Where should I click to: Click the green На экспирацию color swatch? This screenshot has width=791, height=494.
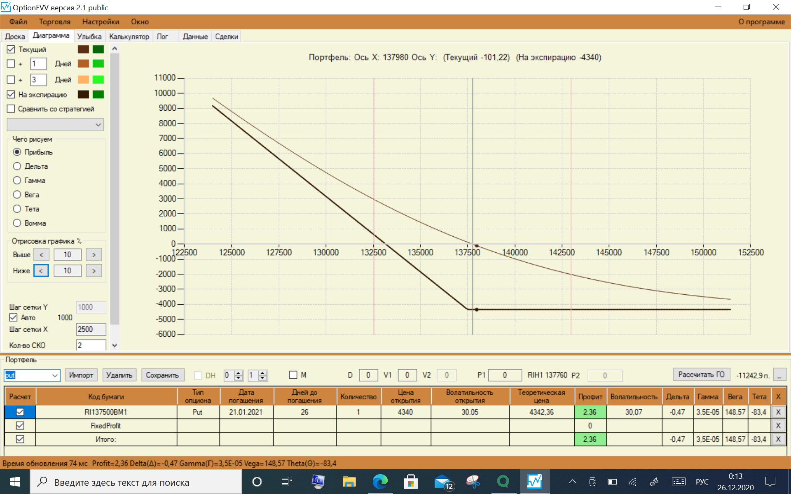(98, 95)
